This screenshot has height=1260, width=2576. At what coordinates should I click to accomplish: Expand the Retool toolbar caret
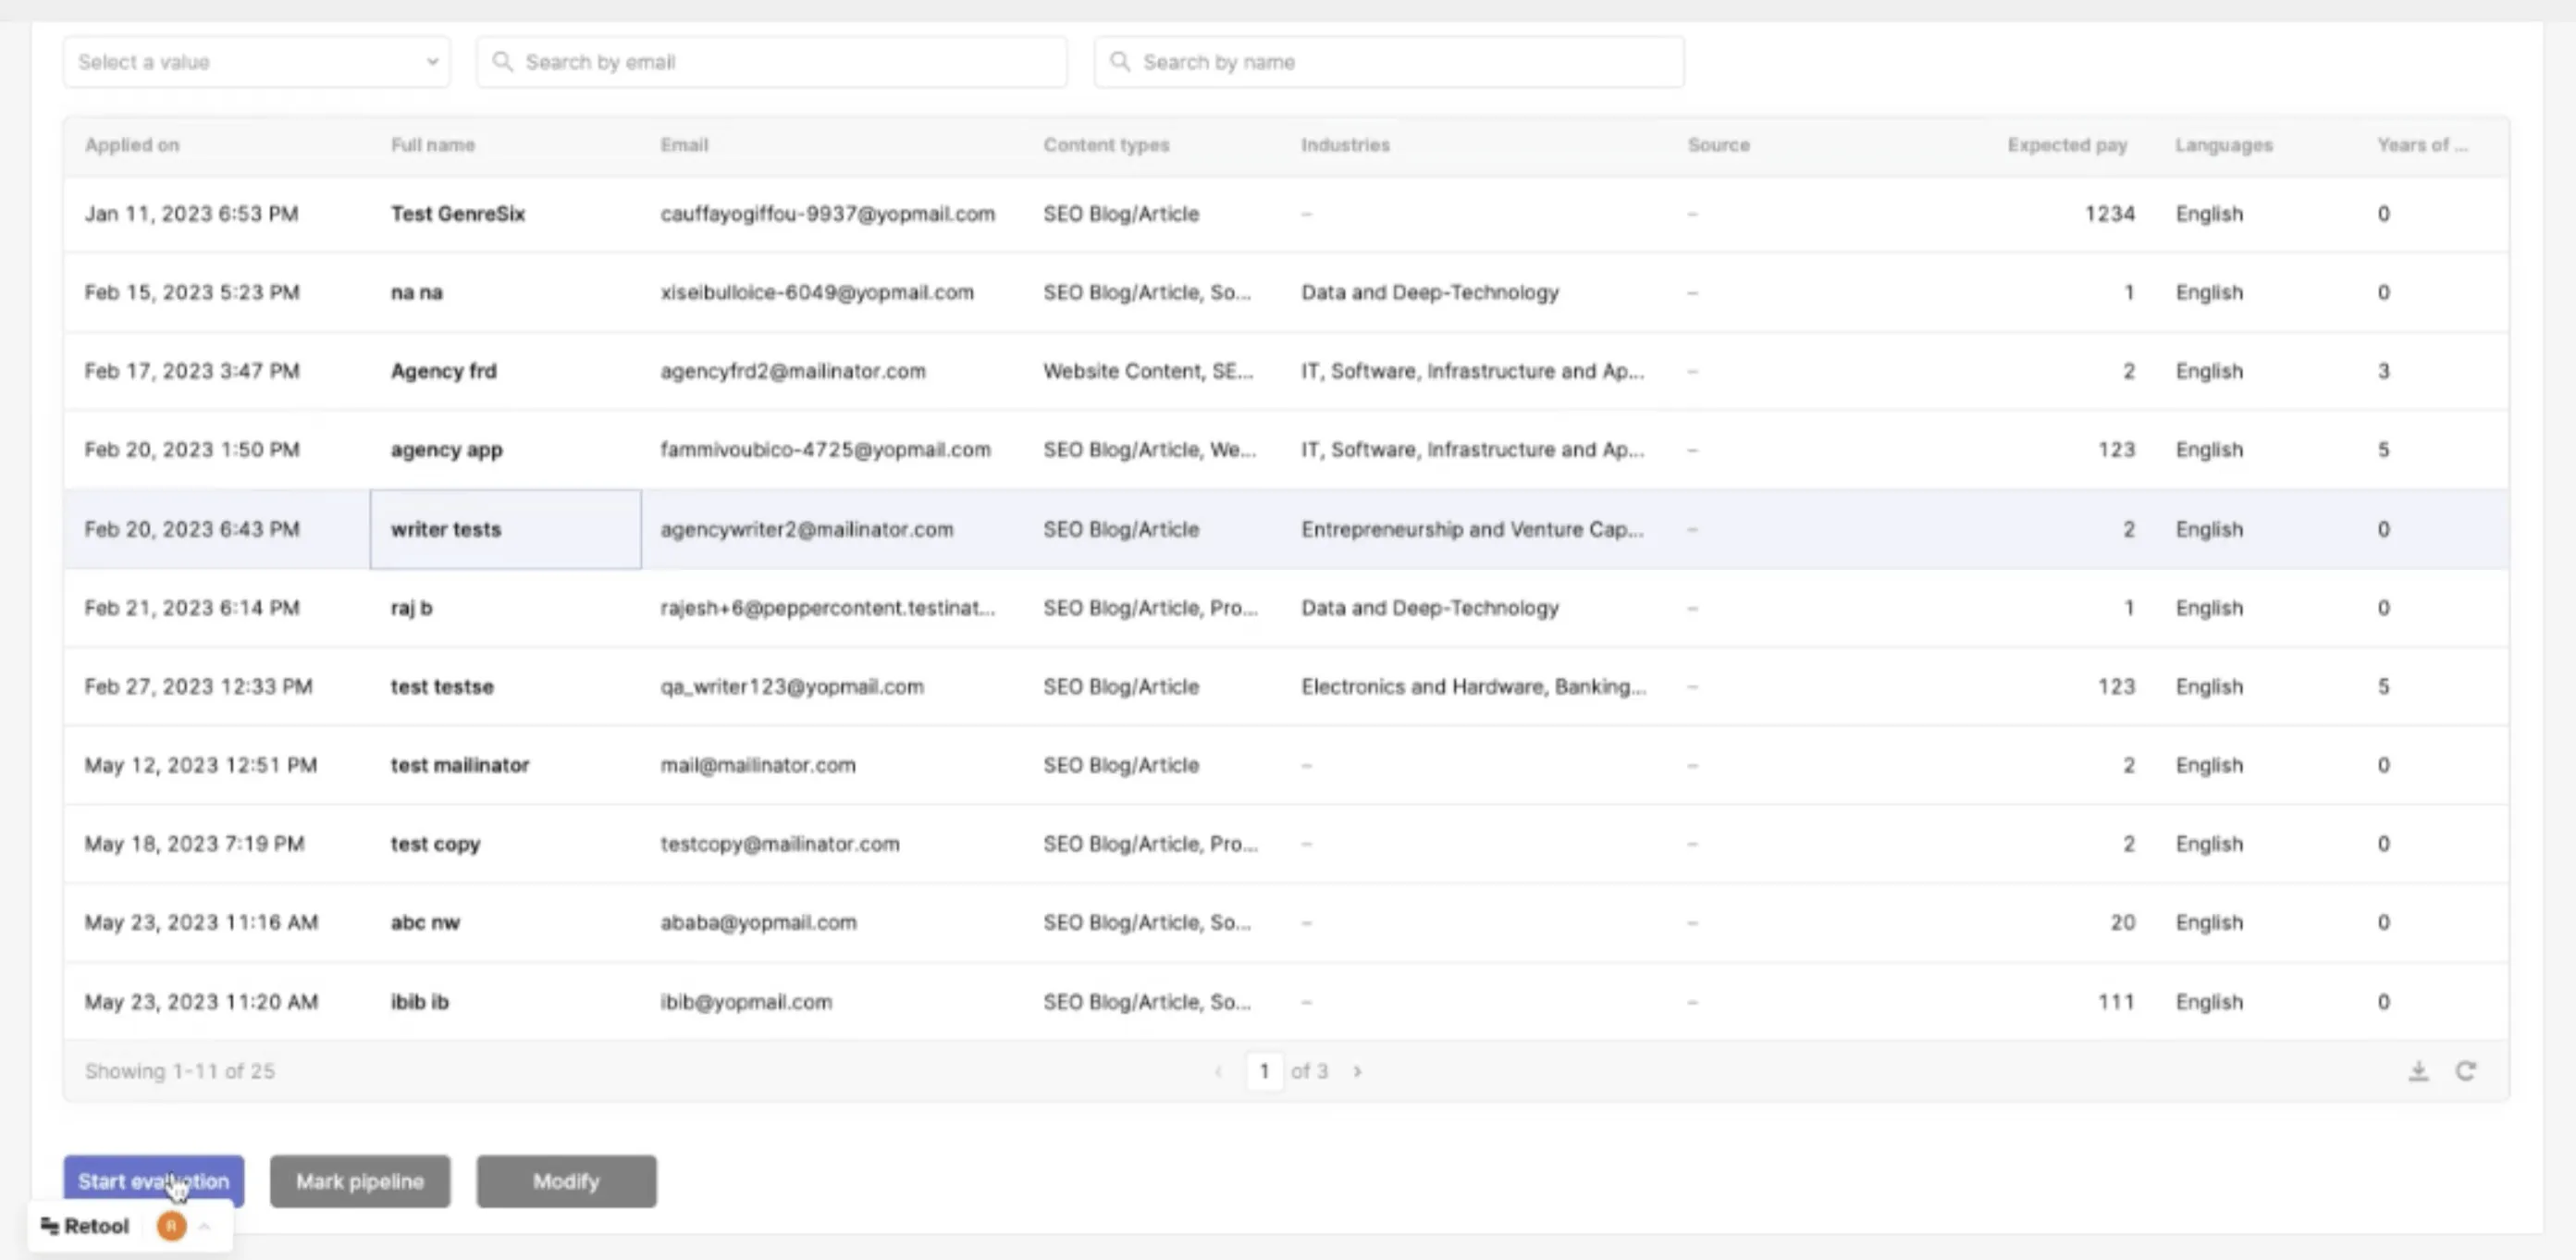(205, 1226)
